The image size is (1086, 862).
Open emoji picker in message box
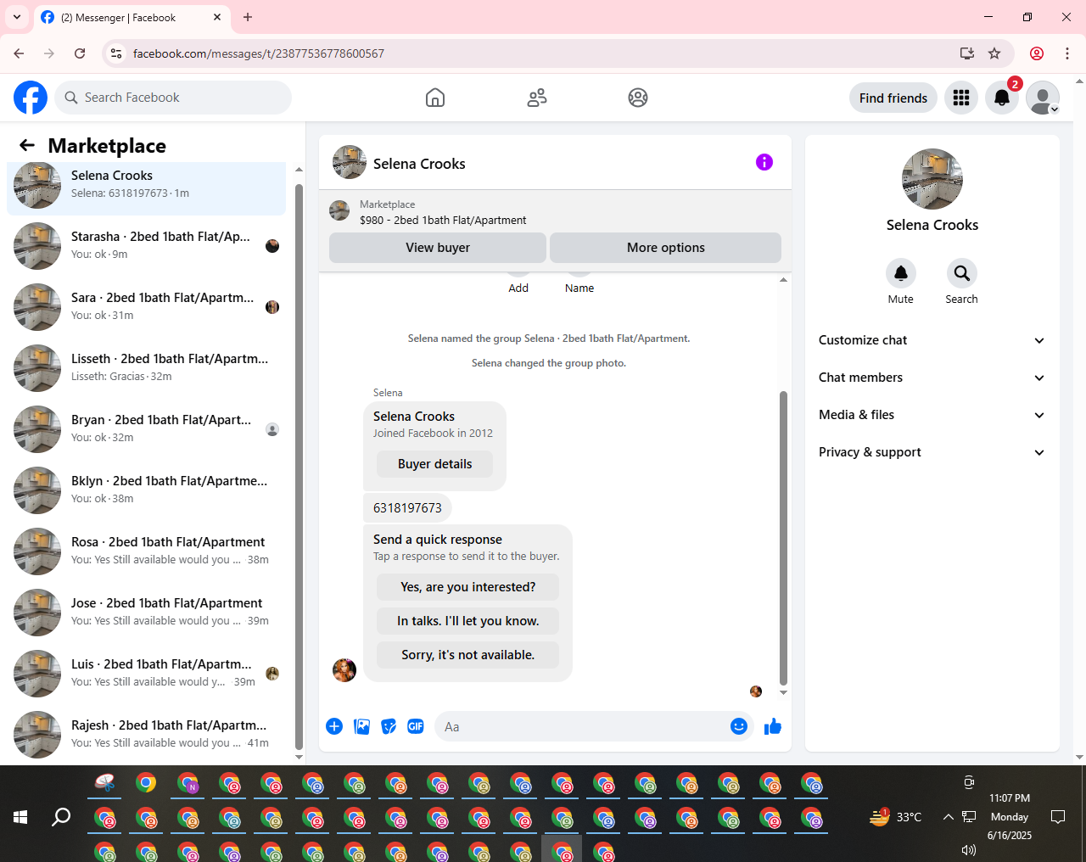coord(739,726)
